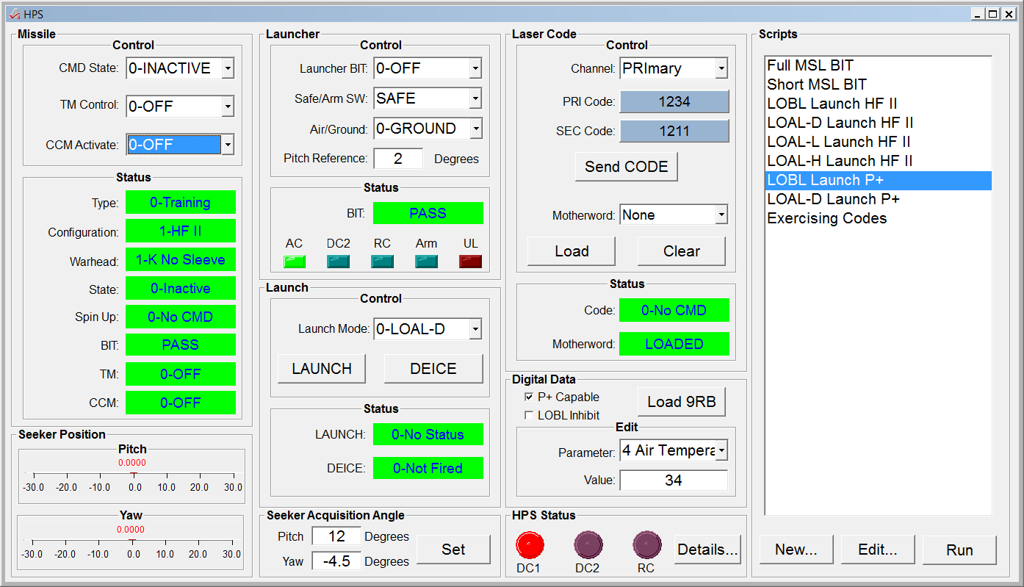Click the DEICE button
This screenshot has height=587, width=1024.
(x=433, y=369)
